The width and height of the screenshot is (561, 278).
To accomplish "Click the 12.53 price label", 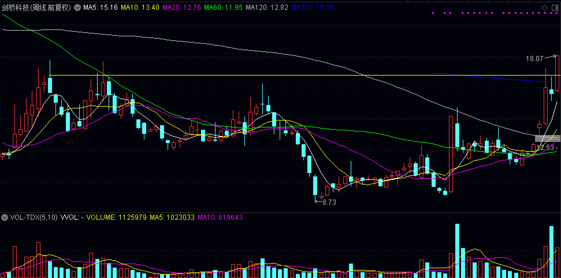I will tap(545, 148).
